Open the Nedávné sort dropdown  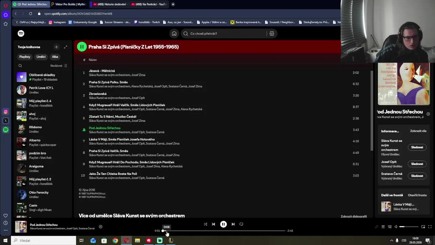(59, 66)
